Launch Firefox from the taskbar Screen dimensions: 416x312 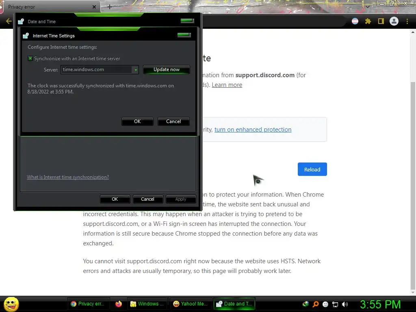click(x=118, y=304)
